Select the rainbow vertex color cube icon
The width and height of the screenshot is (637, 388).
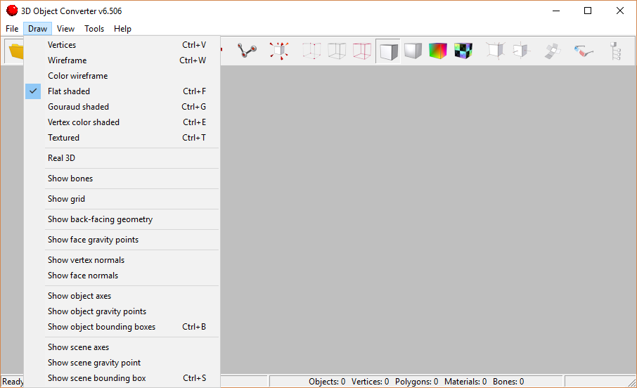(x=438, y=51)
